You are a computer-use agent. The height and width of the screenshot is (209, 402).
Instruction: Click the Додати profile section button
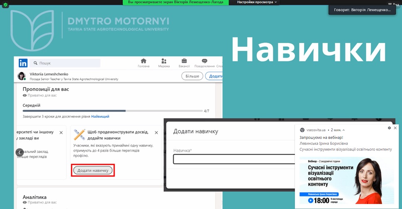[214, 76]
